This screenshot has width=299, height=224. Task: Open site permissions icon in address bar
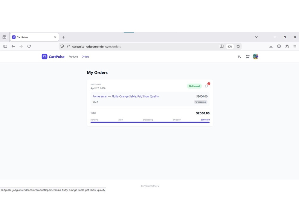point(68,46)
